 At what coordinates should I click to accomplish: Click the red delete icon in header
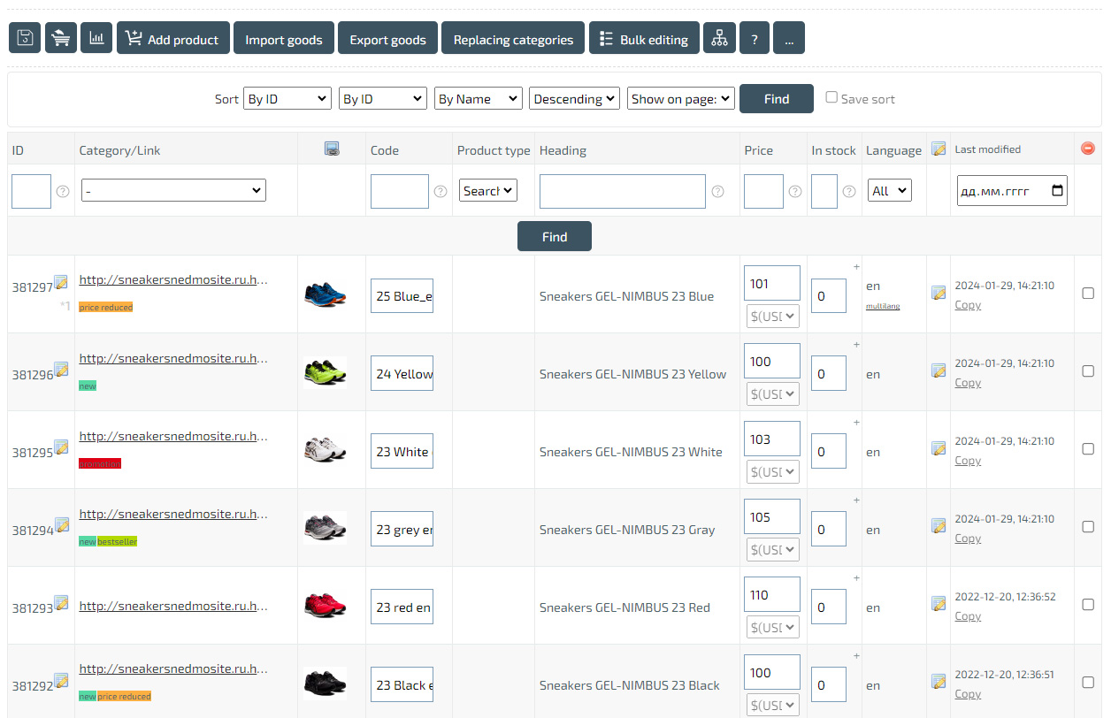coord(1088,149)
